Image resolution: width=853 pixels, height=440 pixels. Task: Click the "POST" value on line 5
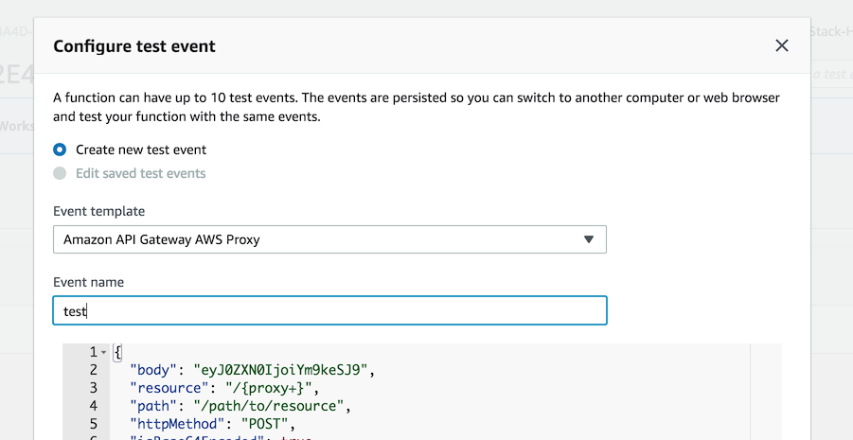pyautogui.click(x=267, y=424)
